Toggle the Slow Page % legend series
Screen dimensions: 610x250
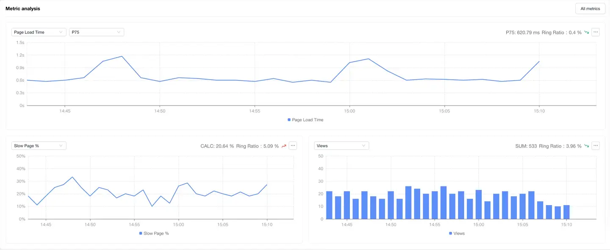(154, 233)
